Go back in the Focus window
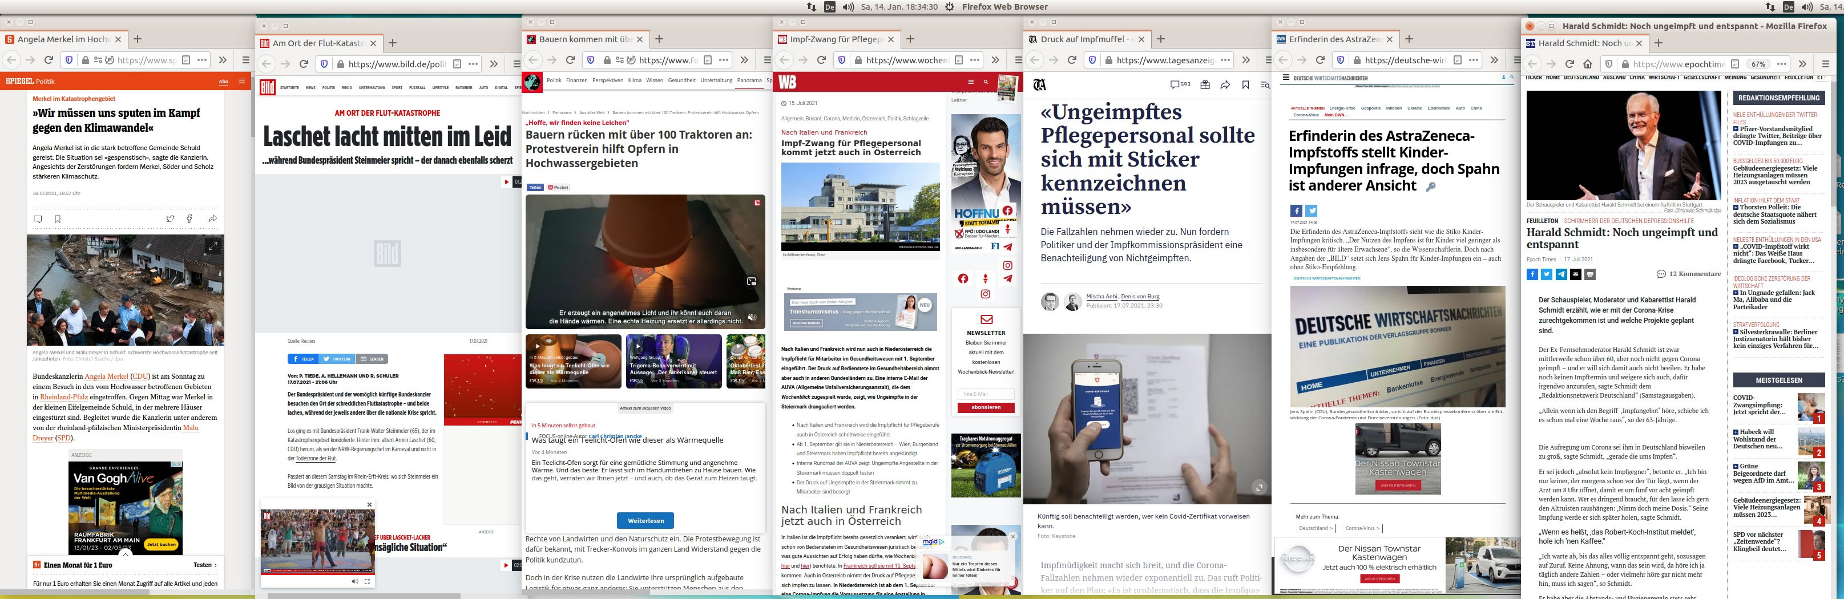 [532, 60]
